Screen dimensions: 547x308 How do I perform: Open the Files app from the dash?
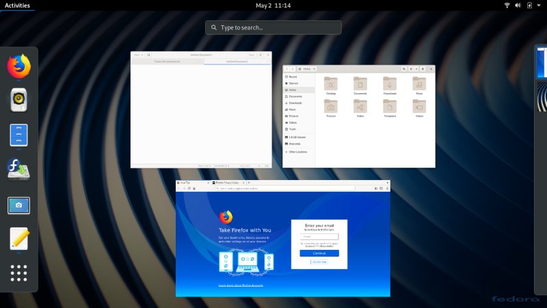point(19,135)
